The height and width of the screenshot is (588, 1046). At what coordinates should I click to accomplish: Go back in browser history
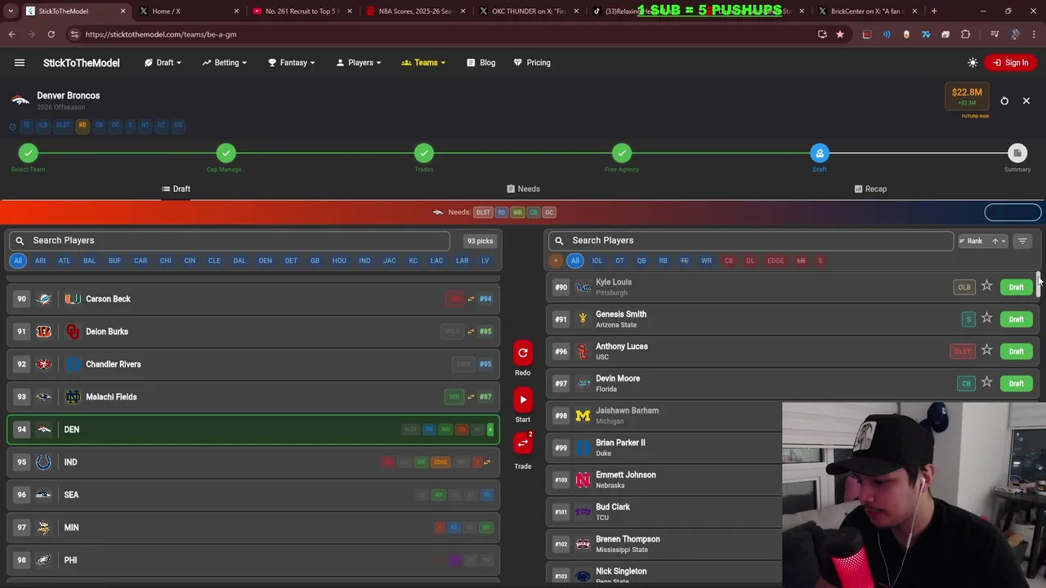point(12,34)
